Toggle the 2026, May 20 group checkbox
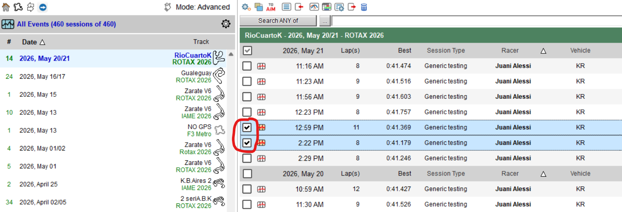 [247, 173]
